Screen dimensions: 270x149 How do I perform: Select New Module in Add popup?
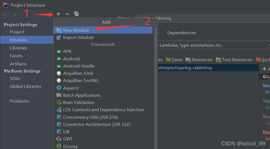click(x=103, y=30)
